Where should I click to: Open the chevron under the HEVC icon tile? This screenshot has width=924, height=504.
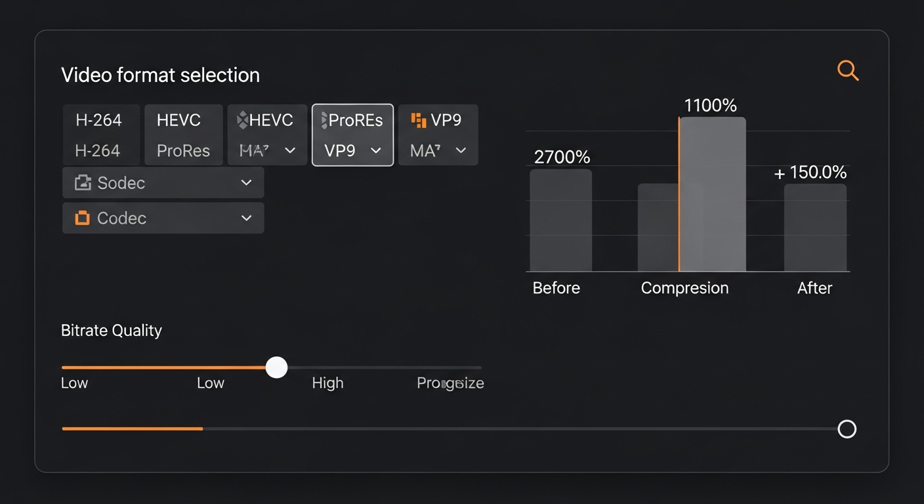pos(290,151)
